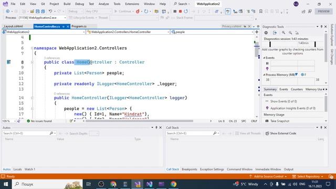Click the Autos search box
Image resolution: width=336 pixels, height=189 pixels.
29,133
